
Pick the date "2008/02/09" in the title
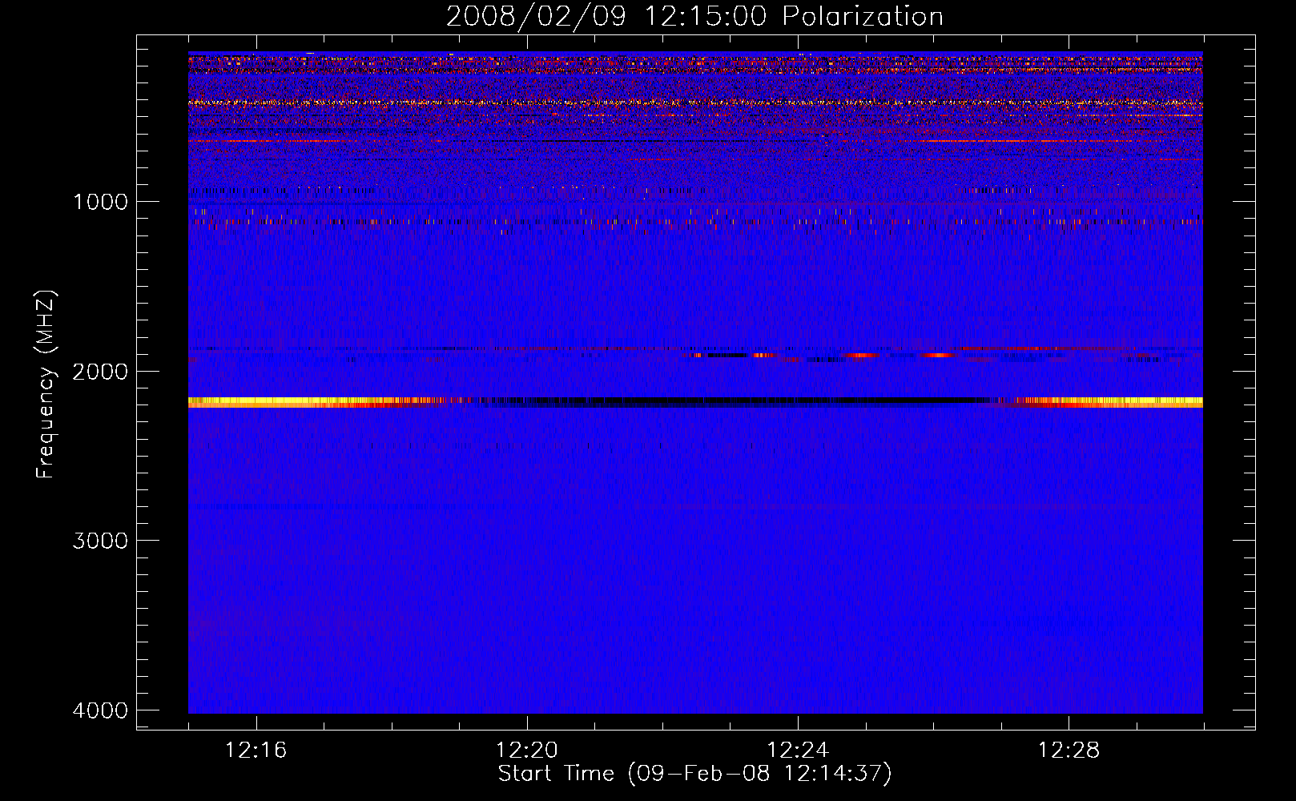536,17
